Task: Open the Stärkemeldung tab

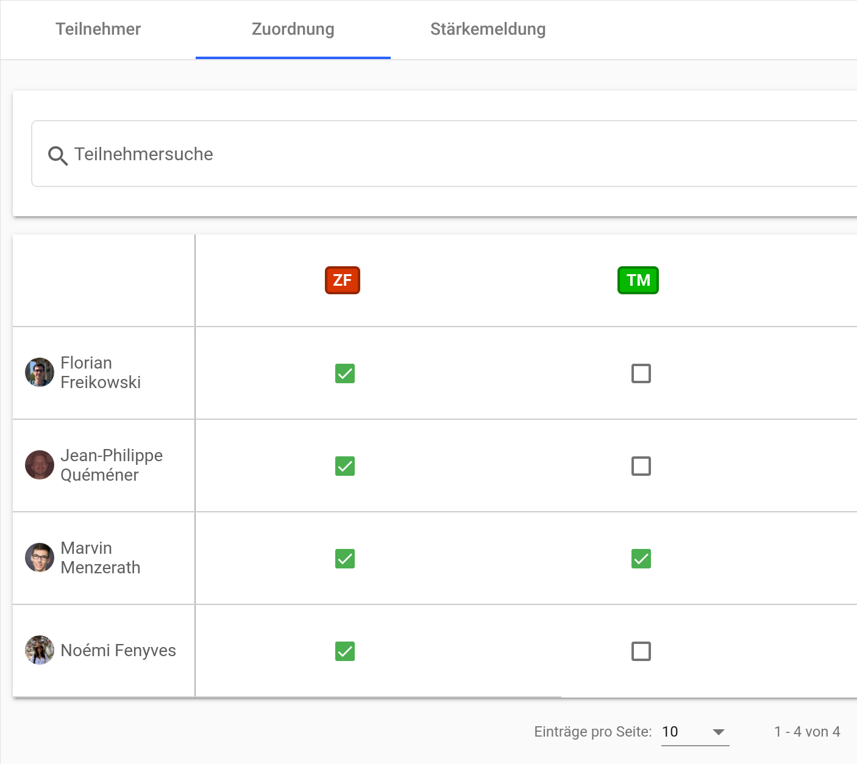Action: tap(488, 29)
